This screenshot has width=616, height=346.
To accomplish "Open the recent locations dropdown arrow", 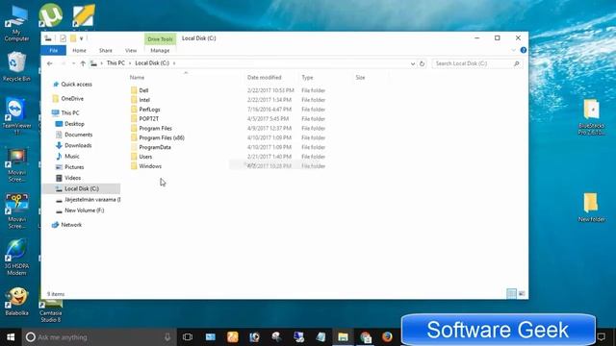I will tap(73, 63).
